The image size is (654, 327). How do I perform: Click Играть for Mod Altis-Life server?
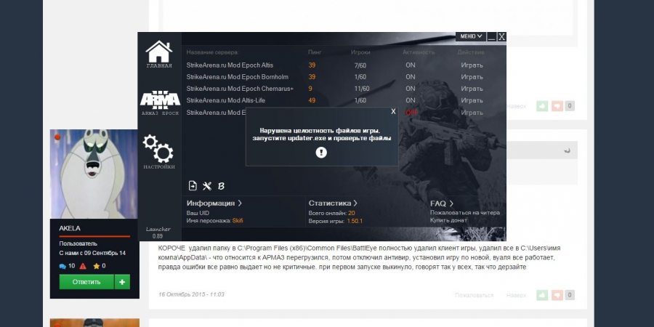point(472,100)
